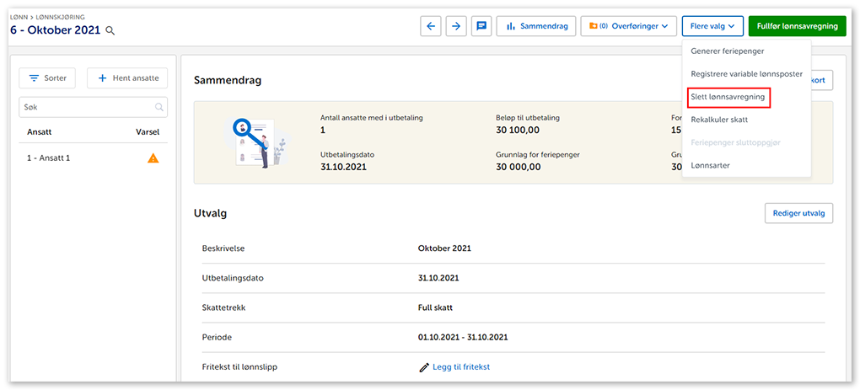Open Lønnsarter from the menu
The image size is (860, 390).
click(710, 165)
